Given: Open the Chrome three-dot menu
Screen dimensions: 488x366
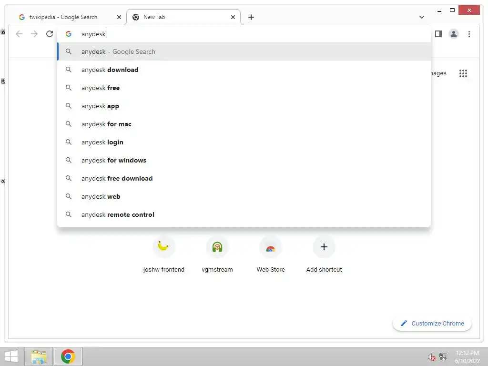Looking at the screenshot, I should point(469,34).
